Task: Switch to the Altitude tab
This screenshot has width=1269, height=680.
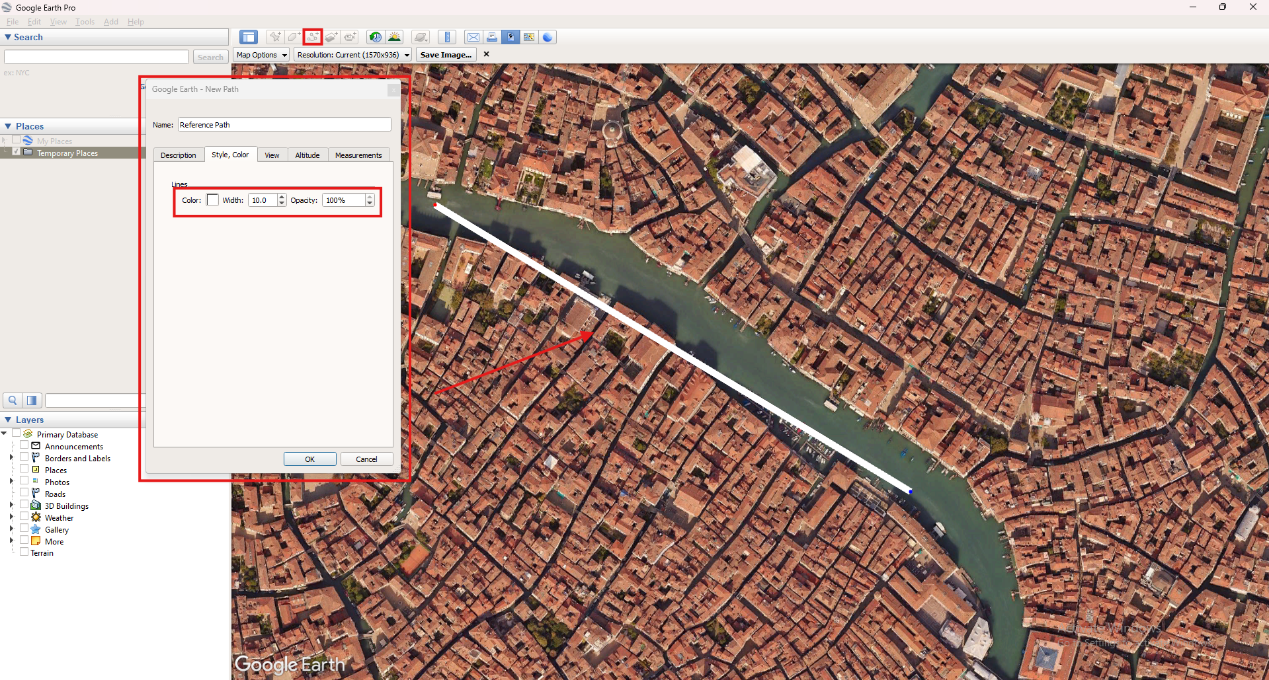Action: tap(307, 155)
